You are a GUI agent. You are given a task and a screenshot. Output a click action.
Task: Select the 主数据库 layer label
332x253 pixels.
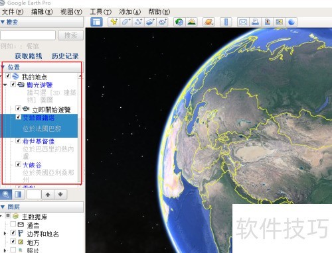pos(35,217)
